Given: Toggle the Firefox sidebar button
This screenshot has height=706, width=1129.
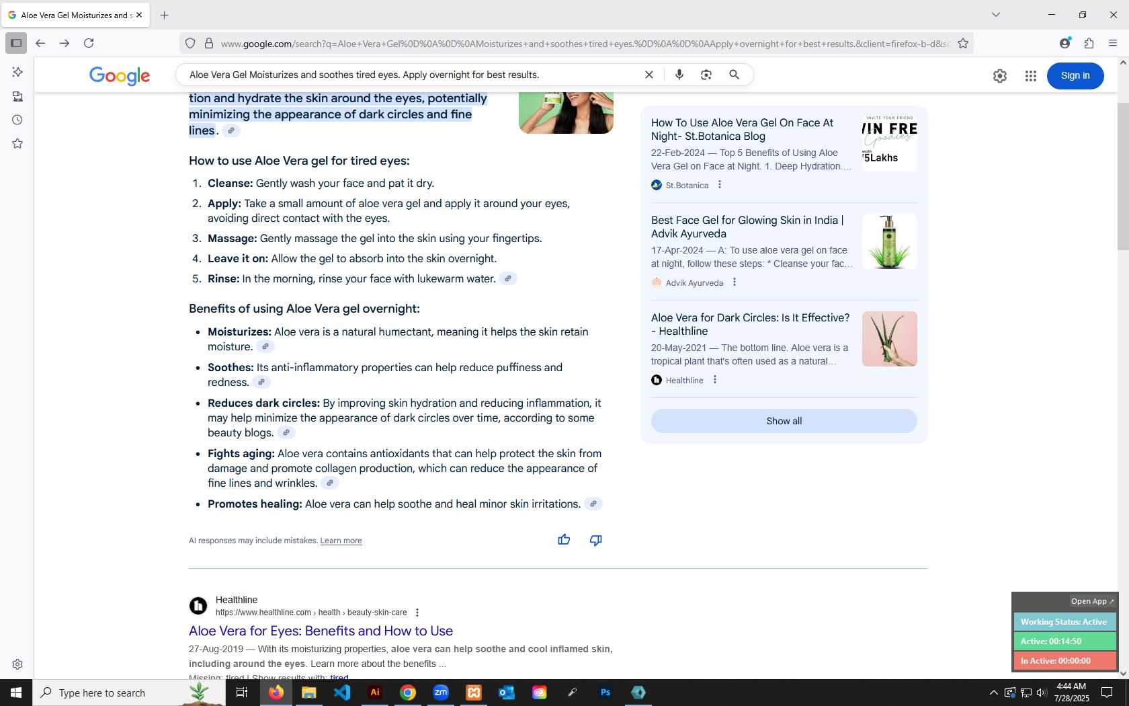Looking at the screenshot, I should pos(16,43).
